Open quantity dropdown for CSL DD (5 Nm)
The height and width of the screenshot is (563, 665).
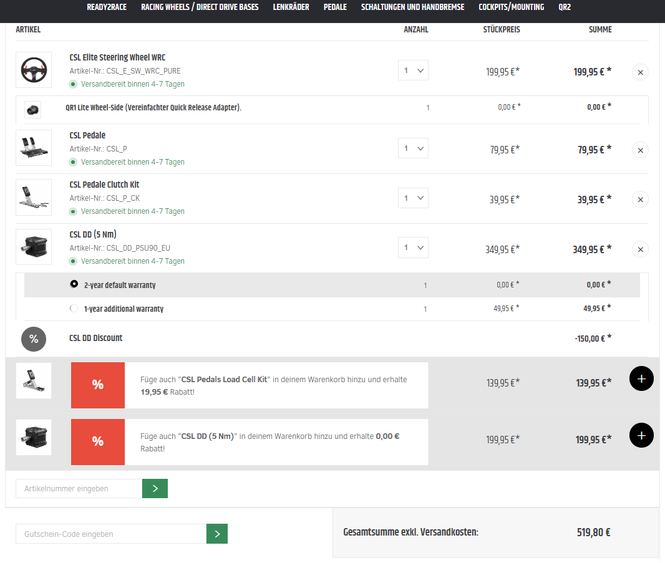point(413,248)
